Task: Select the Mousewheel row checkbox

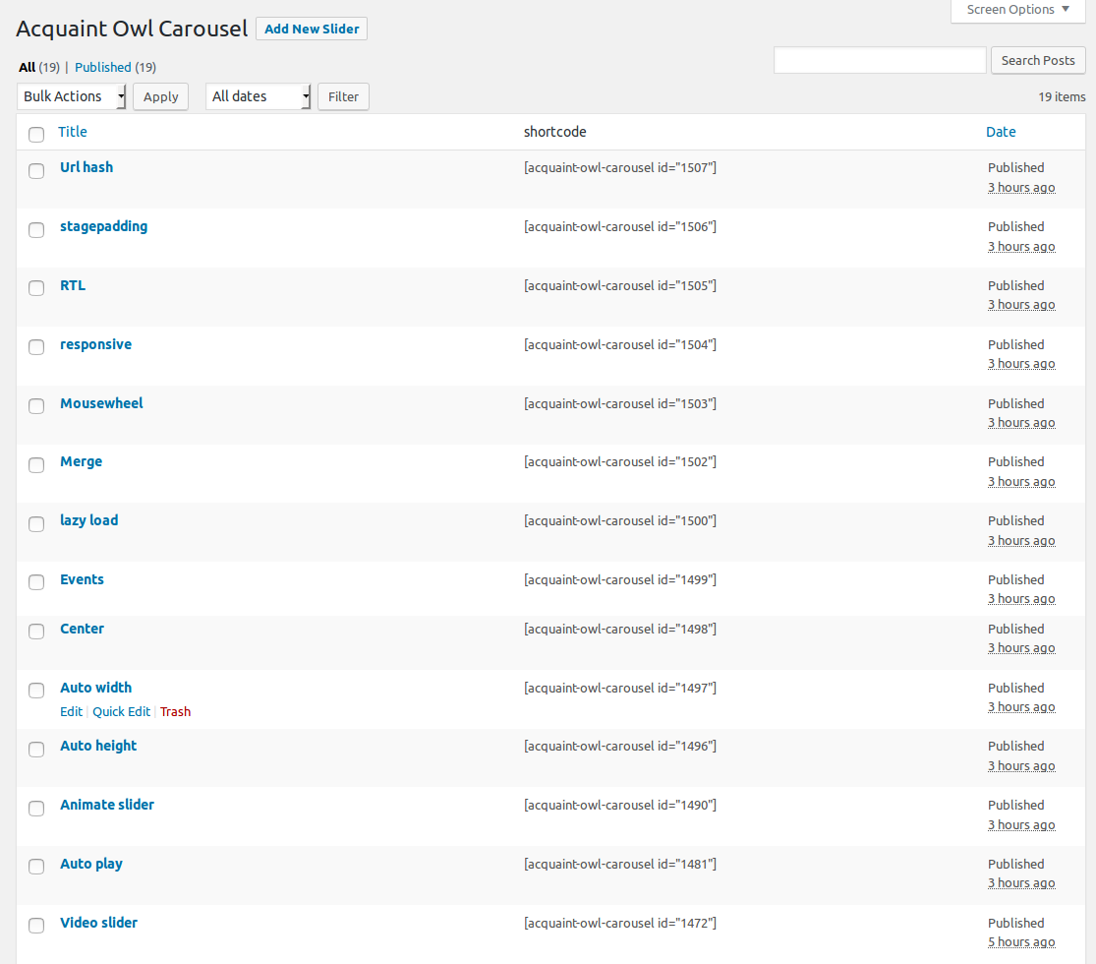Action: coord(36,406)
